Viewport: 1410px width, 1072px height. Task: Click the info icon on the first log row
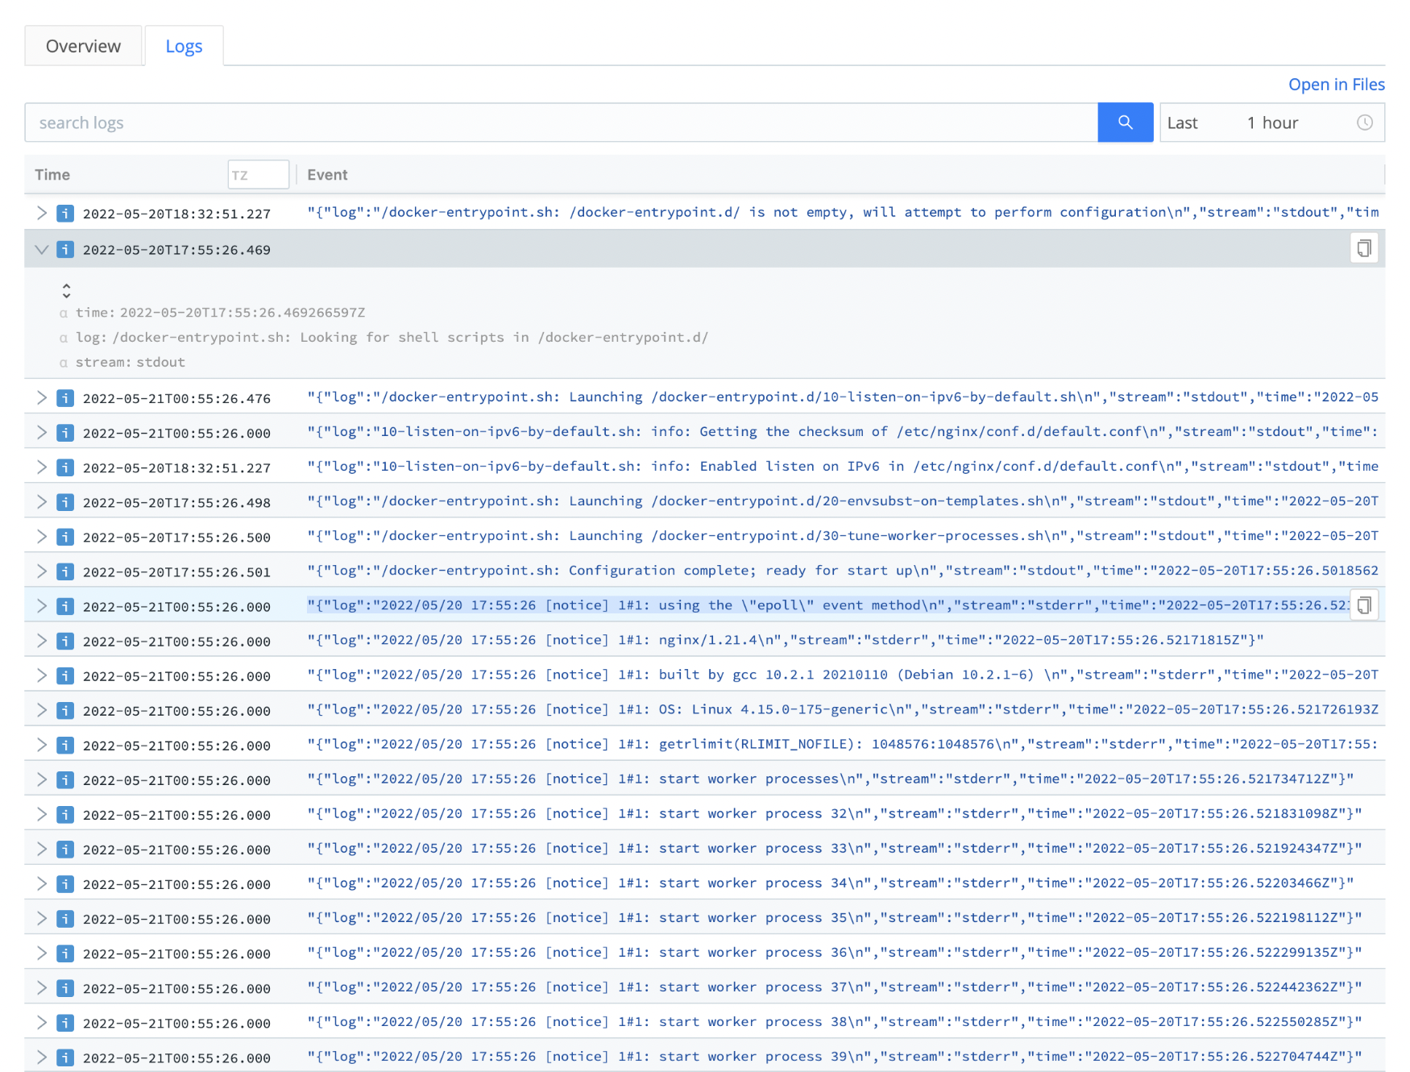(64, 213)
